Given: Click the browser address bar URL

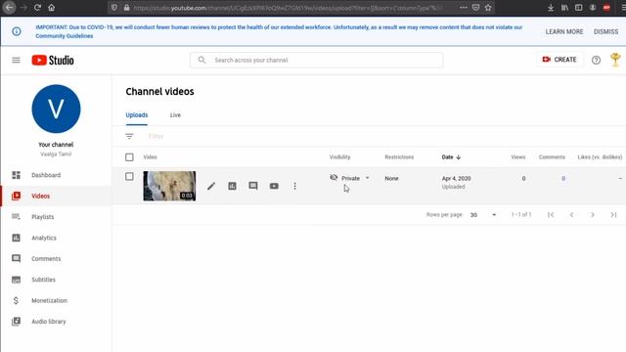Looking at the screenshot, I should point(288,8).
